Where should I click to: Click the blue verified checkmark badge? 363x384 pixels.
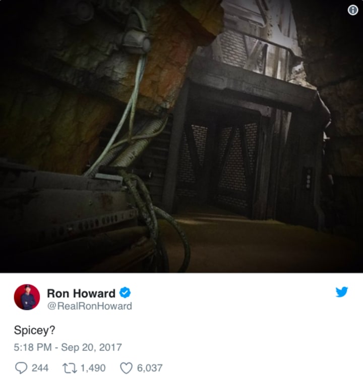tap(125, 292)
